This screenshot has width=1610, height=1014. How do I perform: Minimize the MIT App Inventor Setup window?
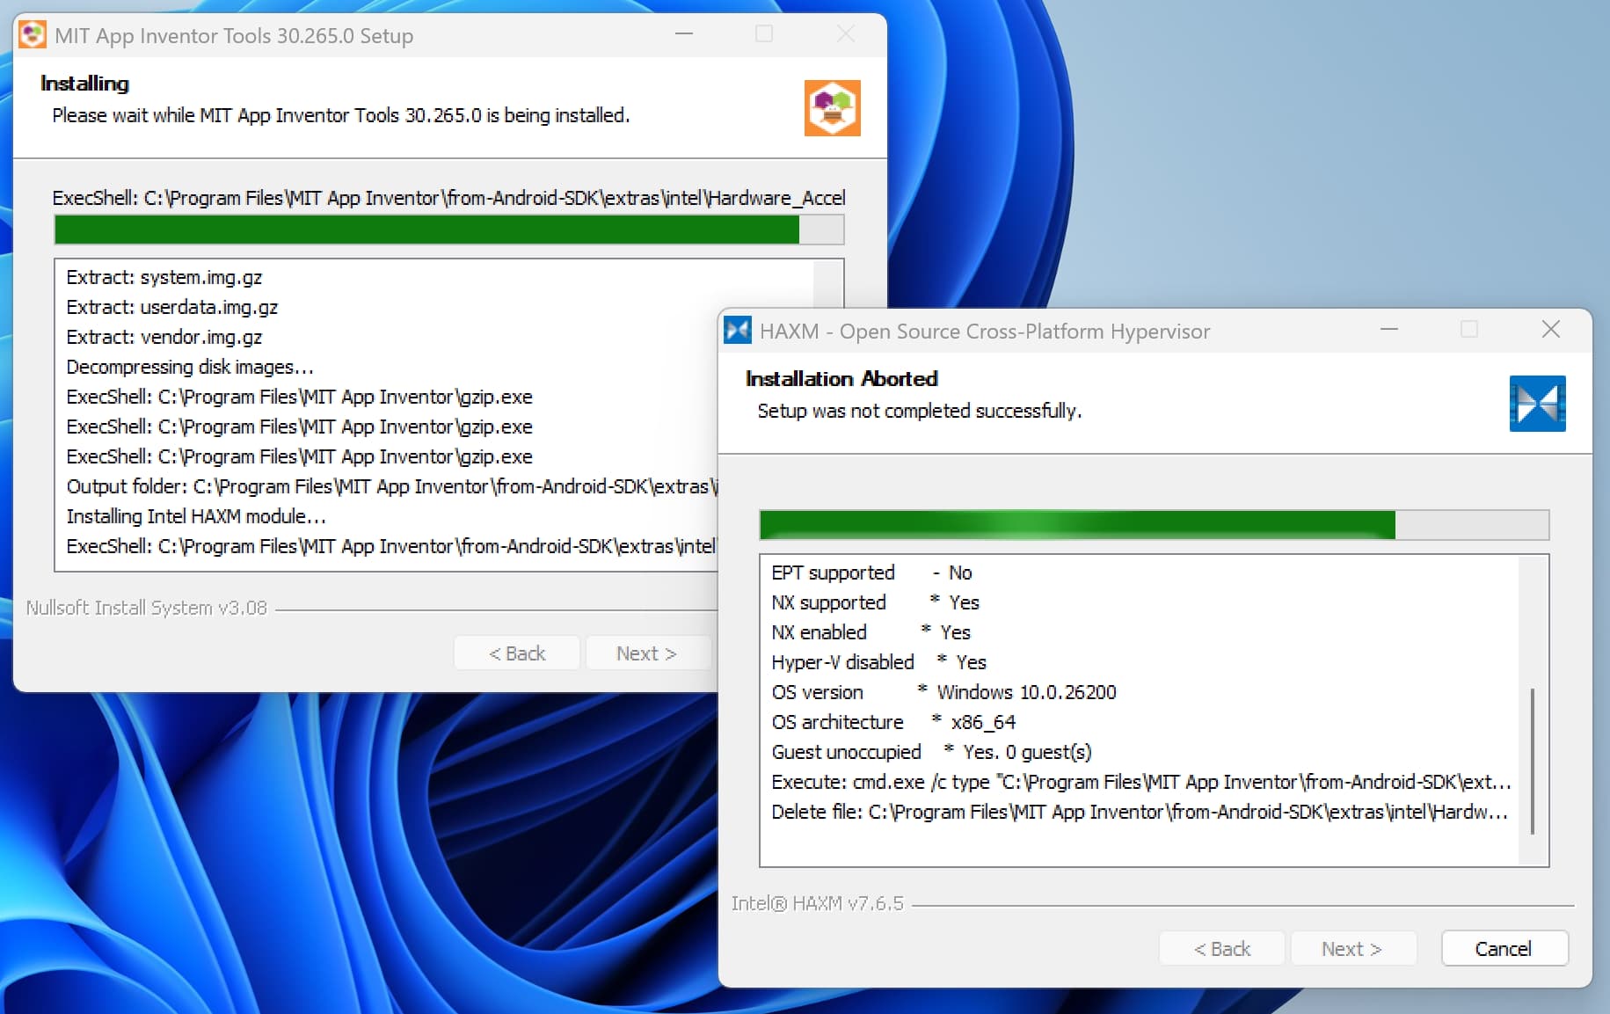click(x=684, y=34)
